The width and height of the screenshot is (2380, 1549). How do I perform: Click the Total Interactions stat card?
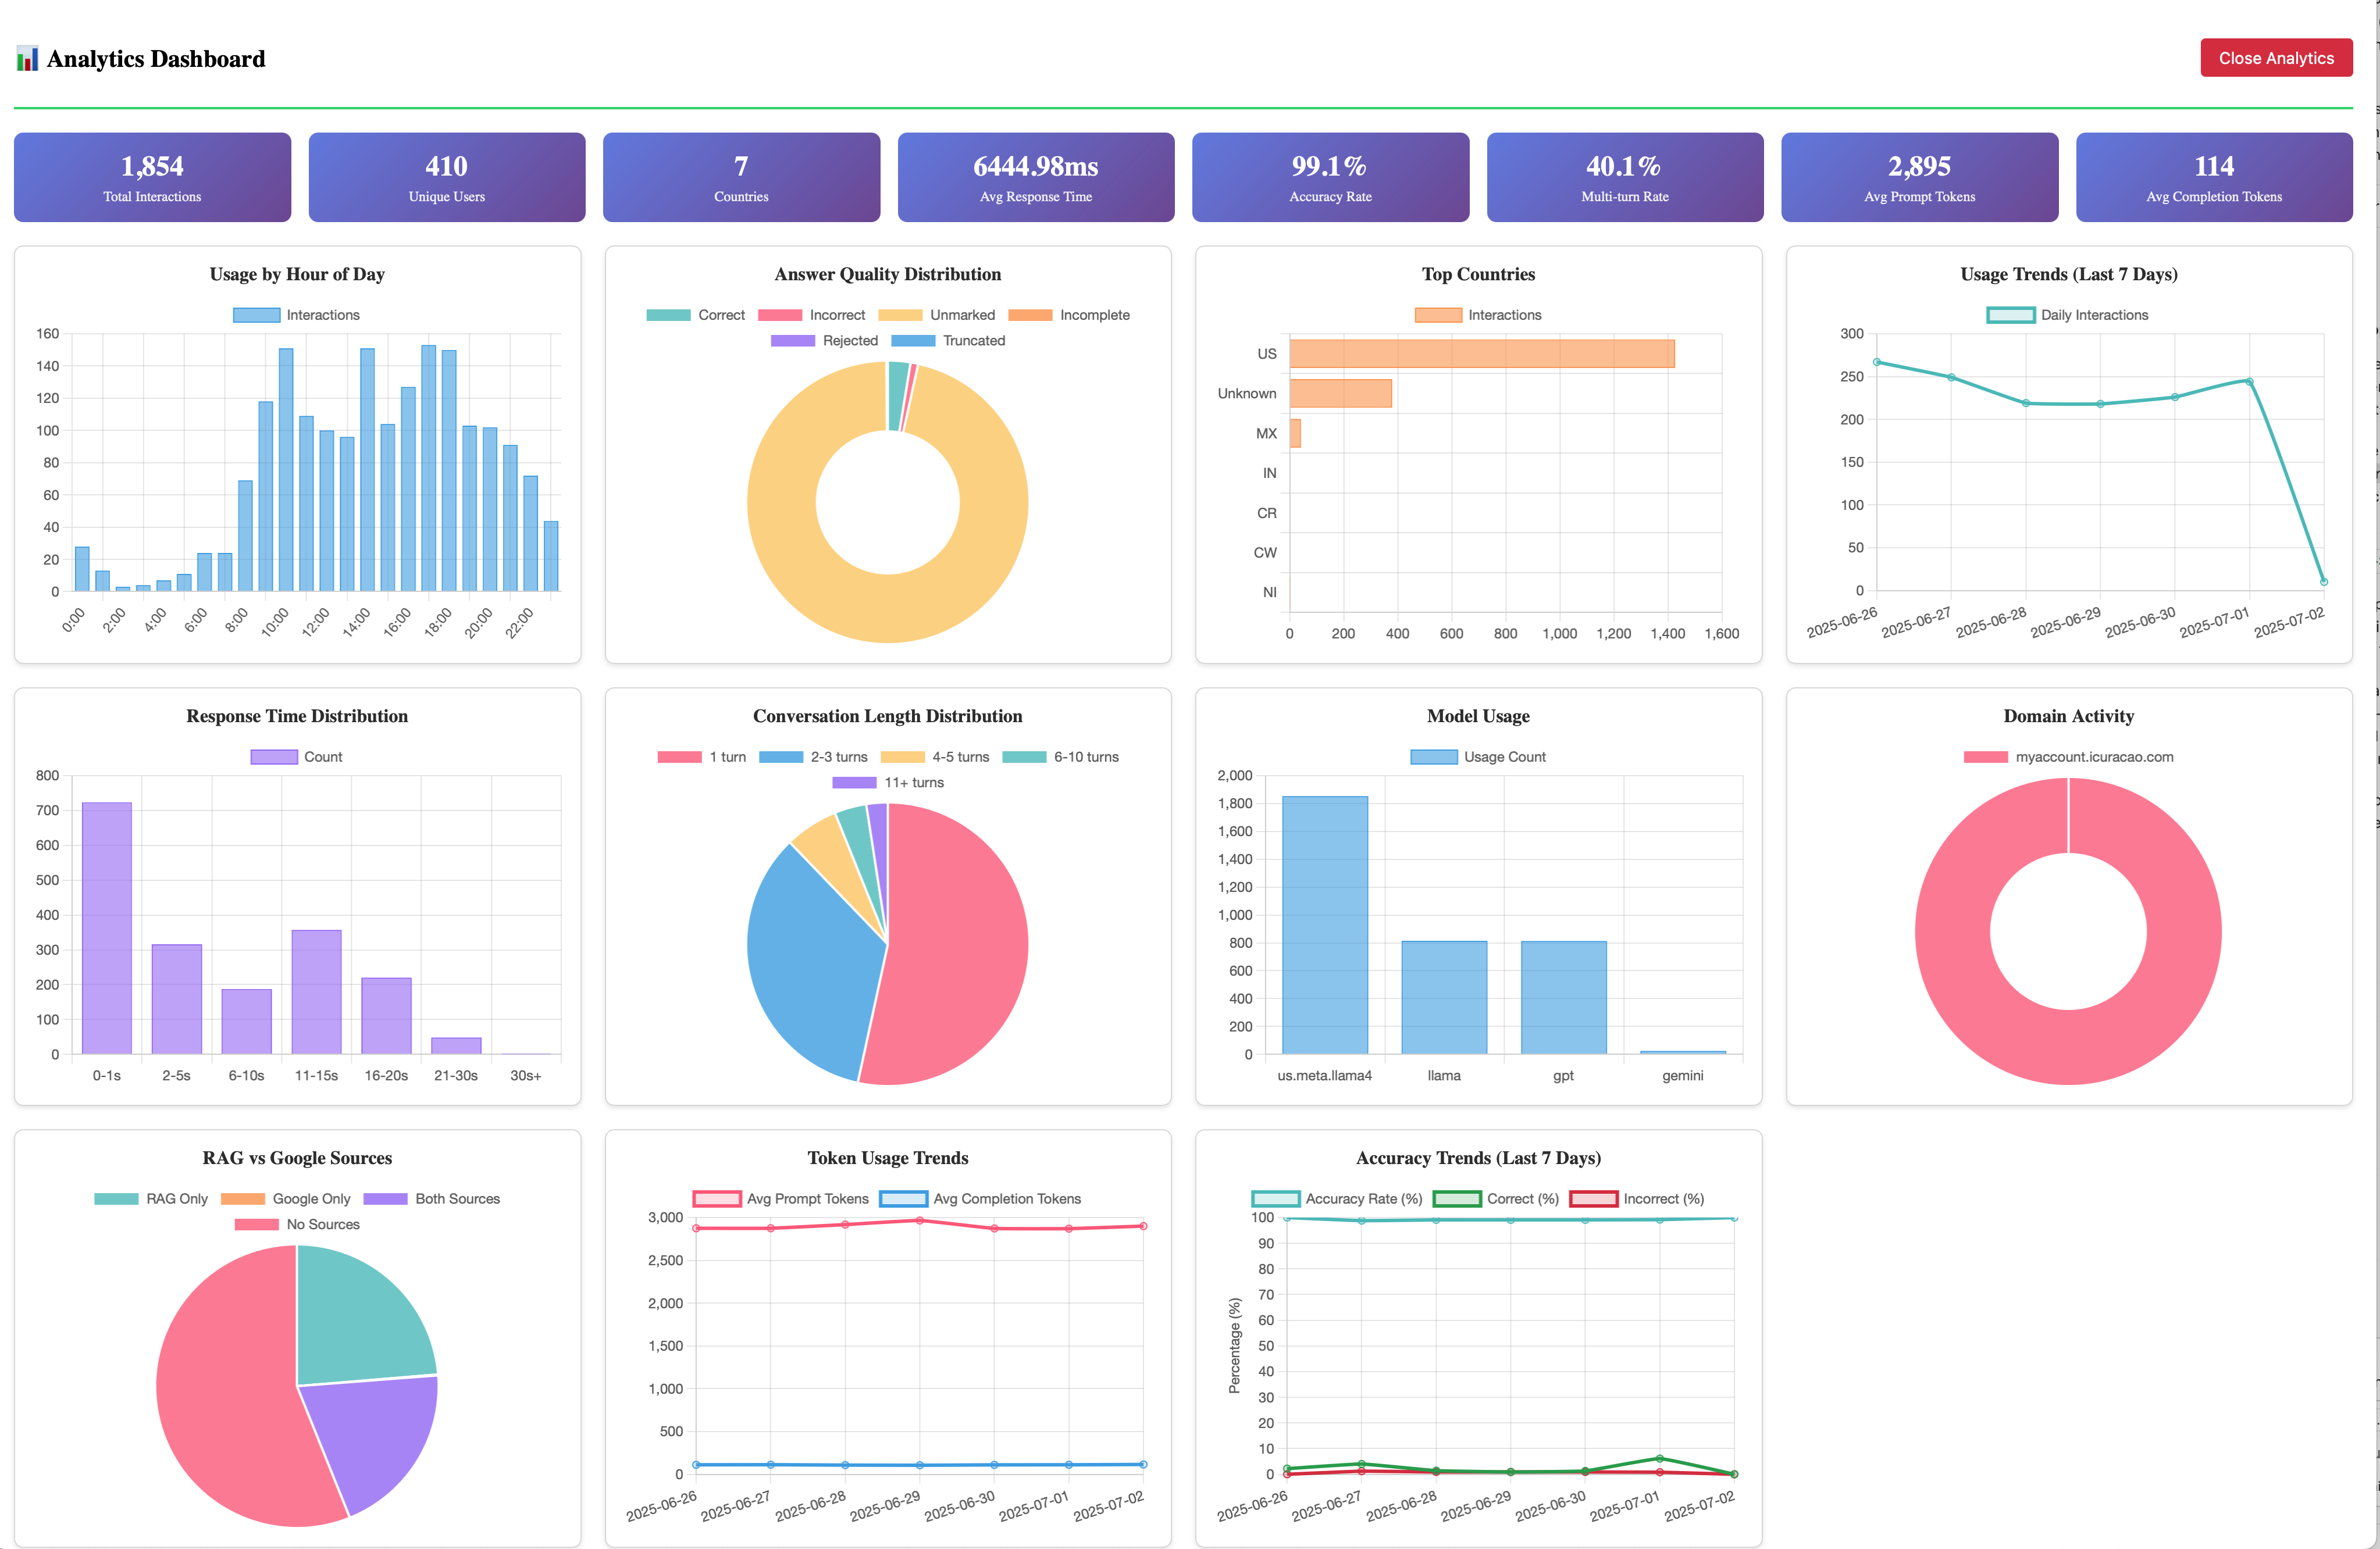tap(152, 177)
